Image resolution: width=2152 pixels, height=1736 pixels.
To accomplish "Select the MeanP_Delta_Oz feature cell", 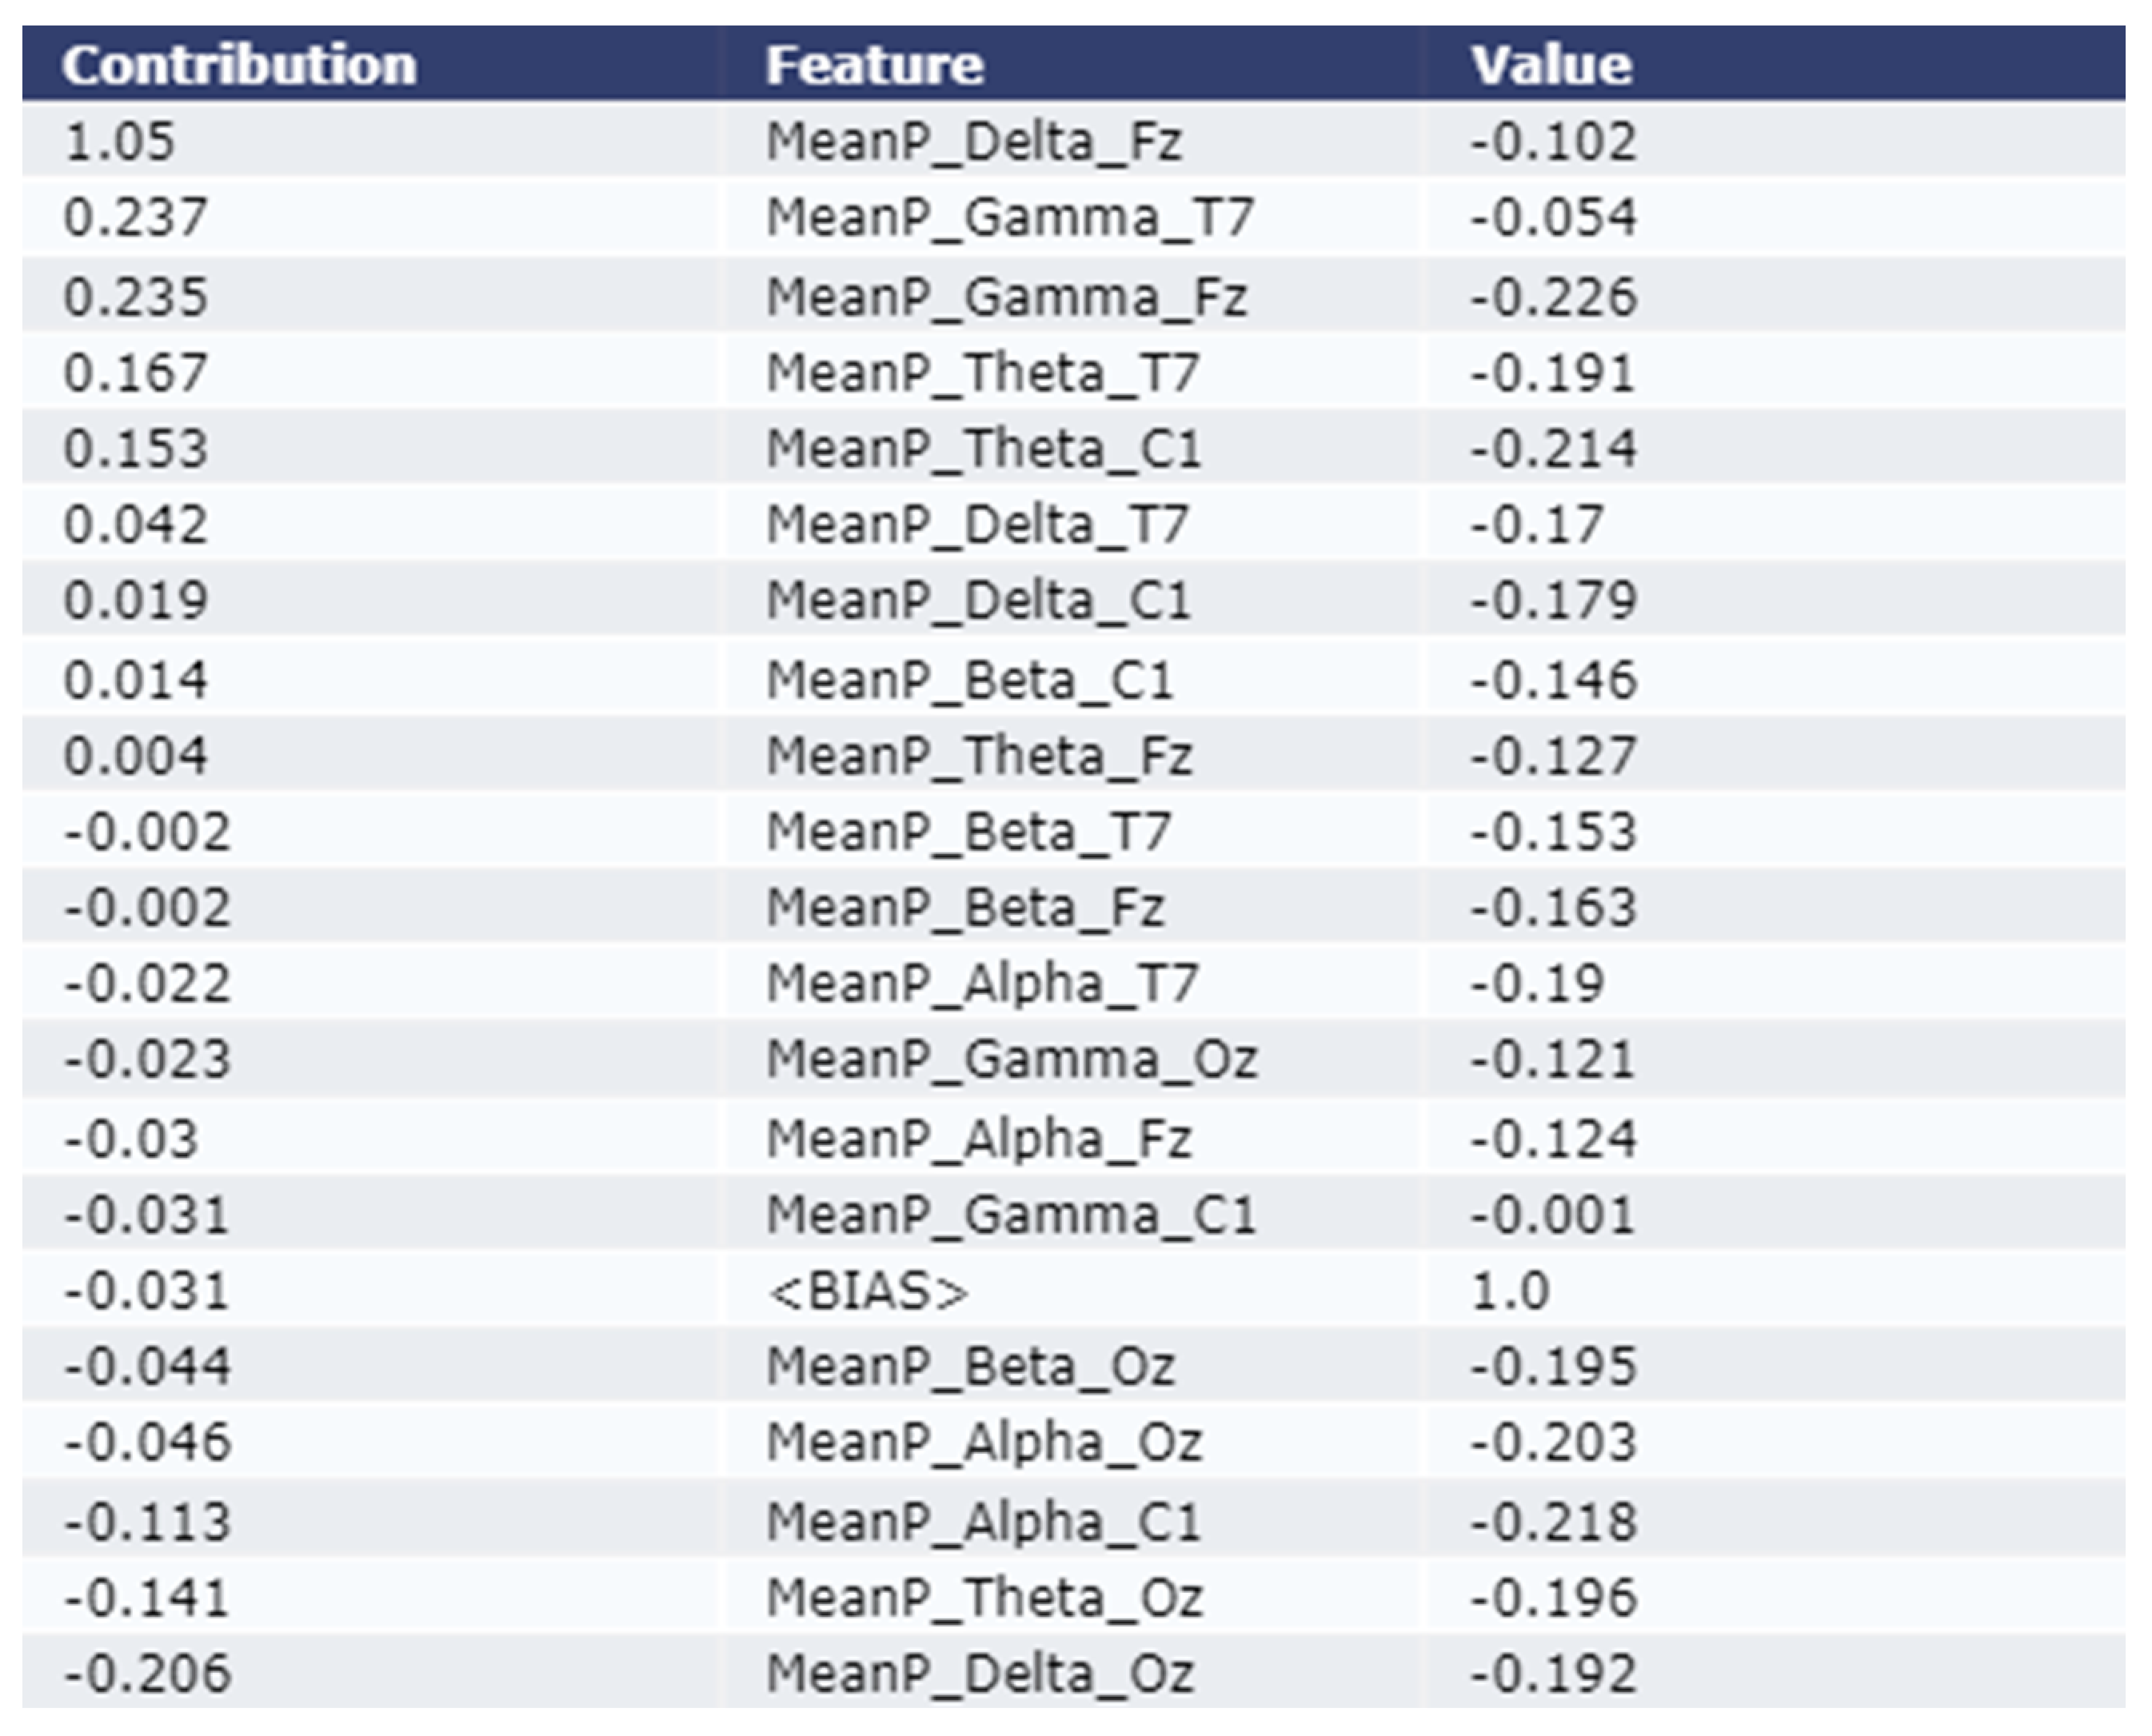I will point(980,1673).
